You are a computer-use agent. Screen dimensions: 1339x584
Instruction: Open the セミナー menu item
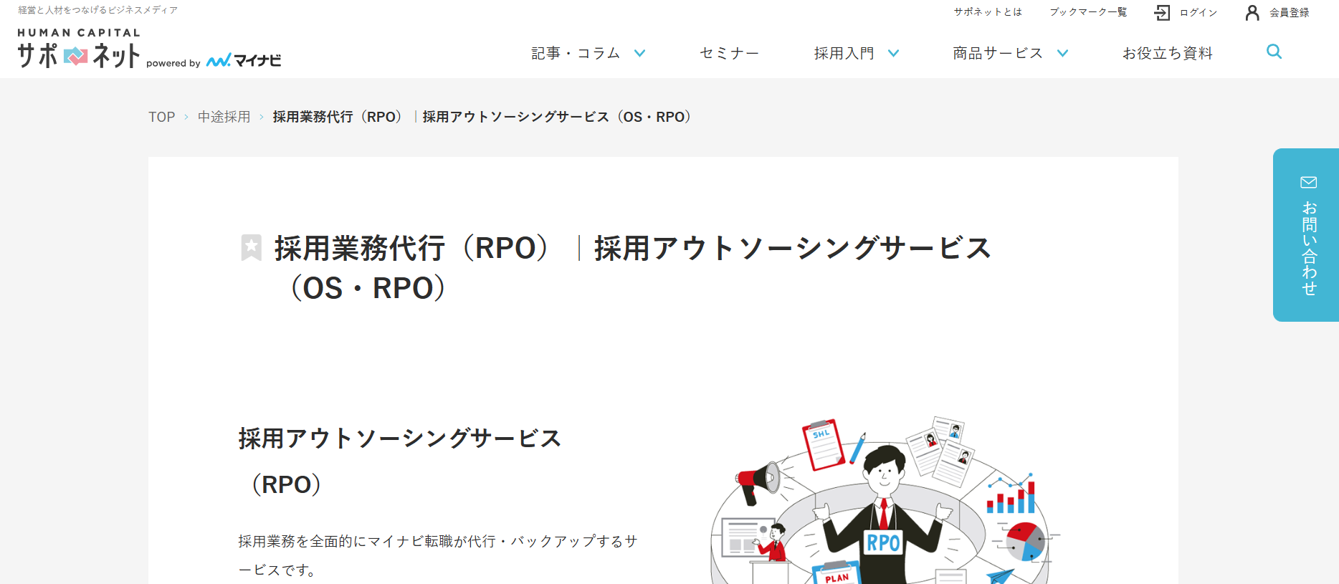click(x=729, y=53)
